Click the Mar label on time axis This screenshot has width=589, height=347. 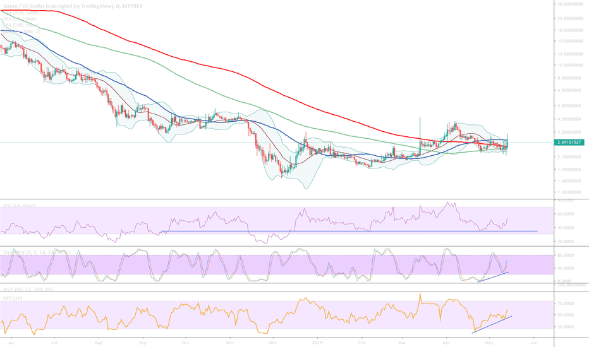(x=402, y=343)
